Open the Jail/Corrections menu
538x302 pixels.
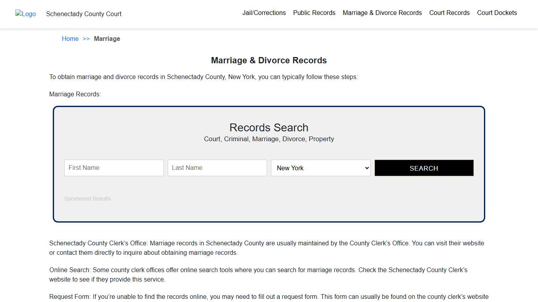pos(264,13)
